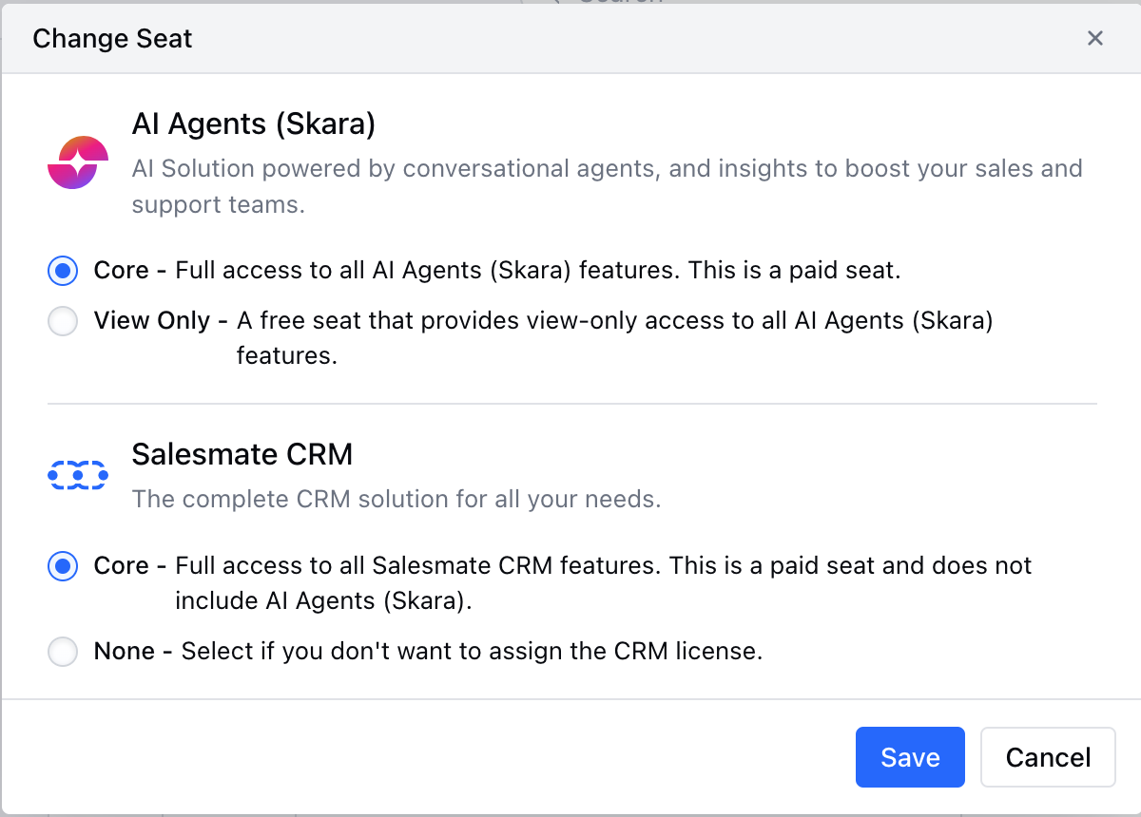The height and width of the screenshot is (817, 1141).
Task: Click the AI Agents (Skara) logo icon
Action: 78,161
